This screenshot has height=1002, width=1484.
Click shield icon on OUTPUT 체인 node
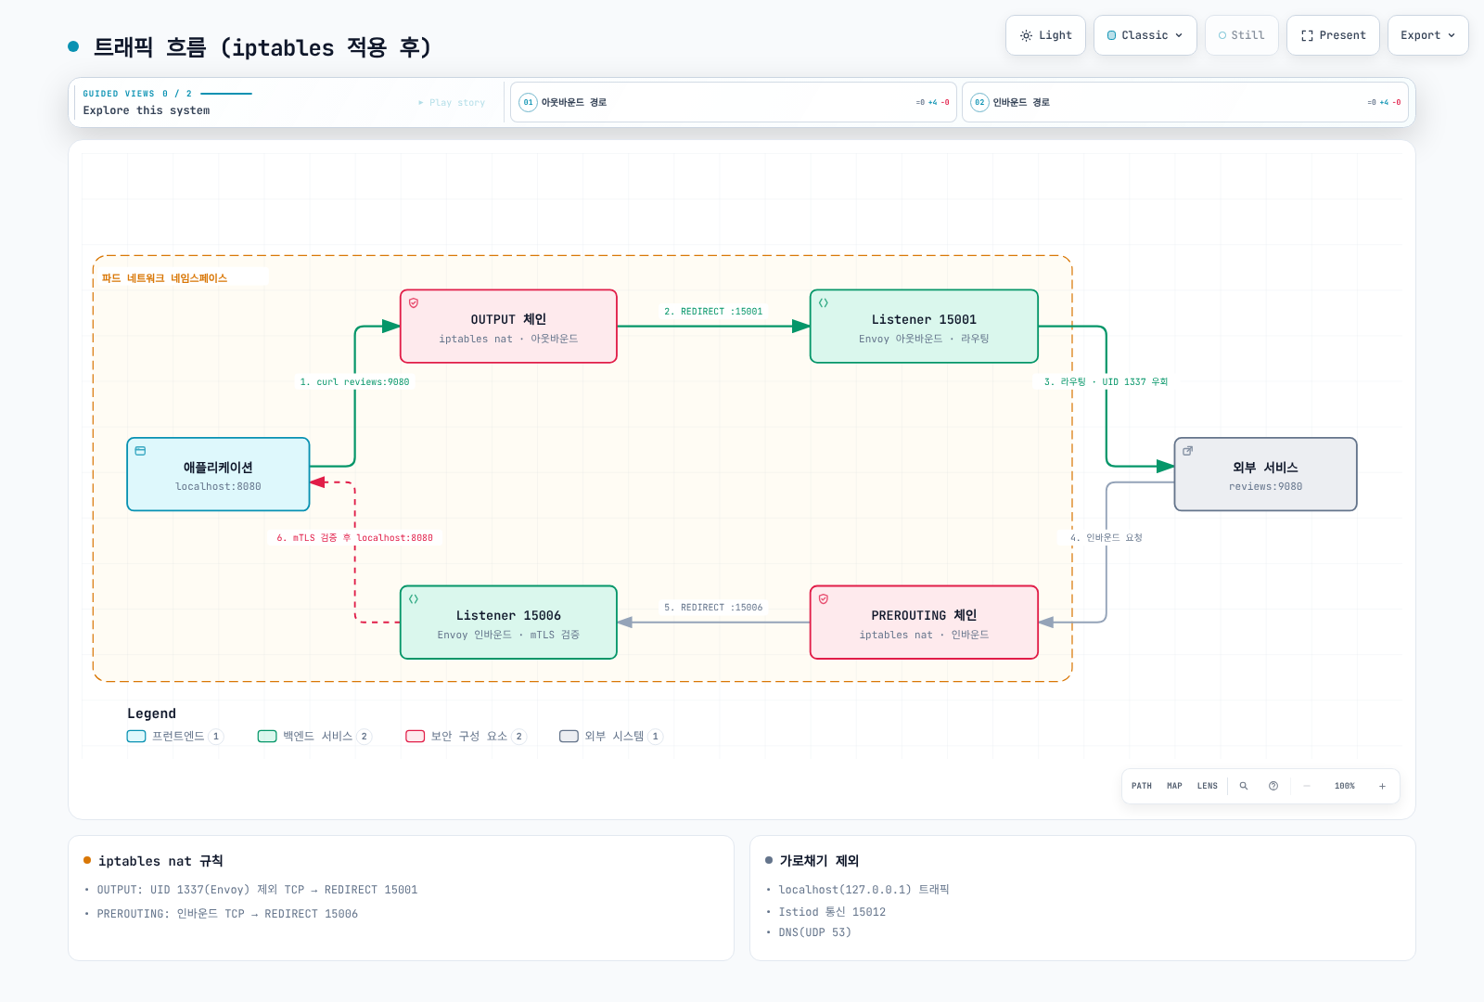pyautogui.click(x=414, y=303)
